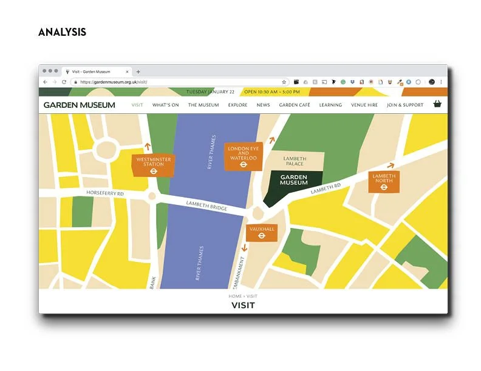
Task: Click the Lambeth Bridge label on map
Action: (206, 206)
